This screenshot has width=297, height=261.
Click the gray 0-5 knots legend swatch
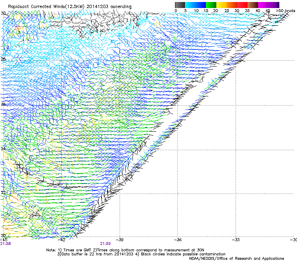[180, 5]
